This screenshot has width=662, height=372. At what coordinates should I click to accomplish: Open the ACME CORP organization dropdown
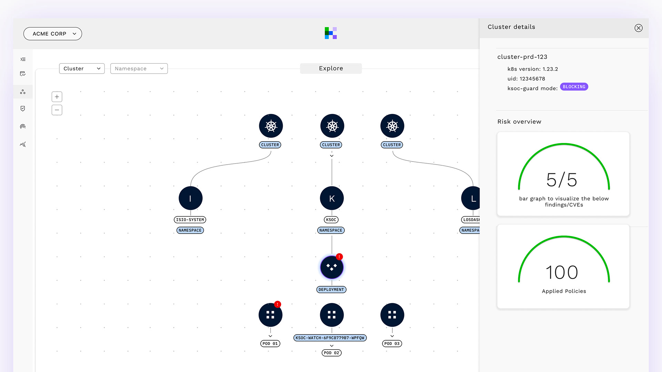[53, 34]
